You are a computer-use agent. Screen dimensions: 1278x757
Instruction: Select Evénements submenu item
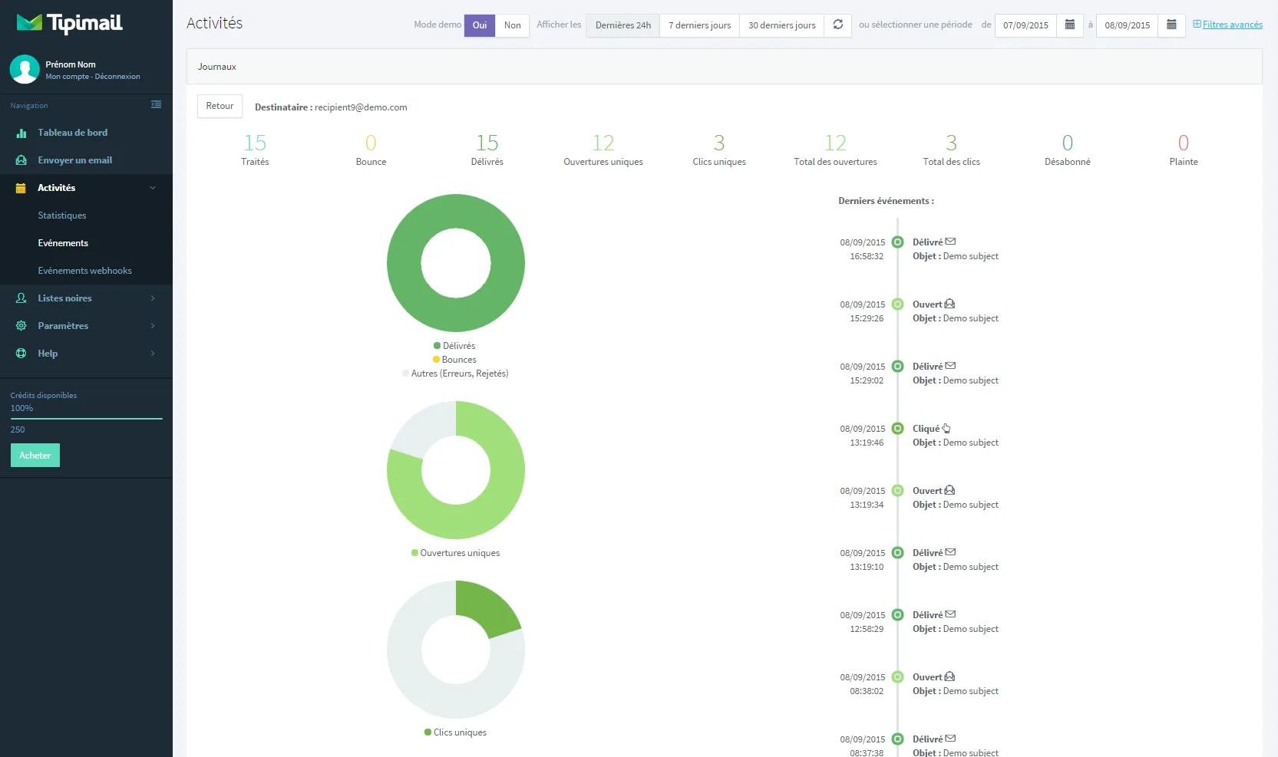(x=63, y=243)
